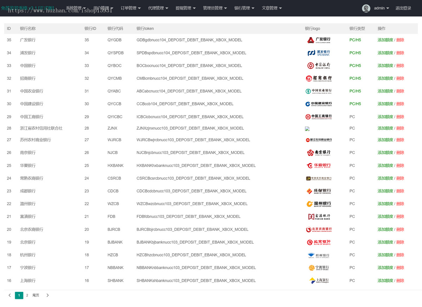Click bank code QYGDB cell
422x307 pixels.
(x=114, y=40)
